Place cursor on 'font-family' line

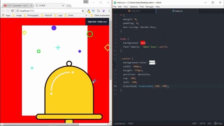click(146, 47)
